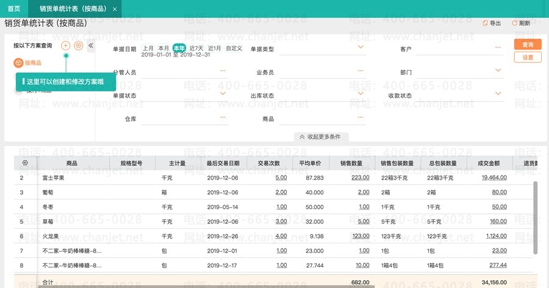
Task: Click the 导出 export icon
Action: [485, 23]
